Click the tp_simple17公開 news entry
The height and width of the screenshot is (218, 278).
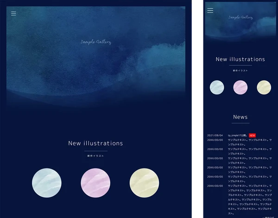click(238, 135)
